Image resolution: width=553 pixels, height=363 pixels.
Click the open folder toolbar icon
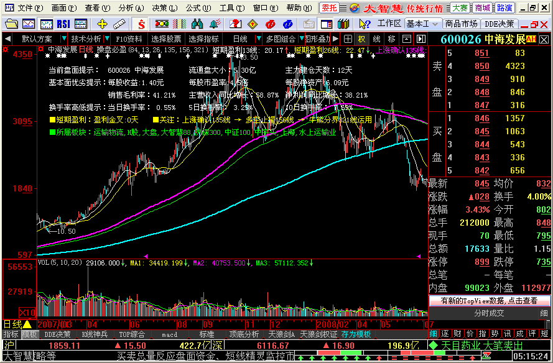11,24
